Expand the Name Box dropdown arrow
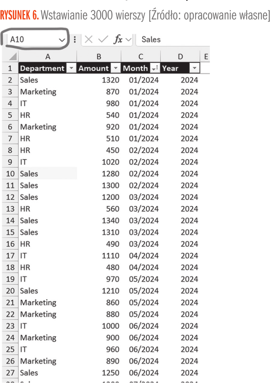Image resolution: width=270 pixels, height=383 pixels. (x=62, y=40)
